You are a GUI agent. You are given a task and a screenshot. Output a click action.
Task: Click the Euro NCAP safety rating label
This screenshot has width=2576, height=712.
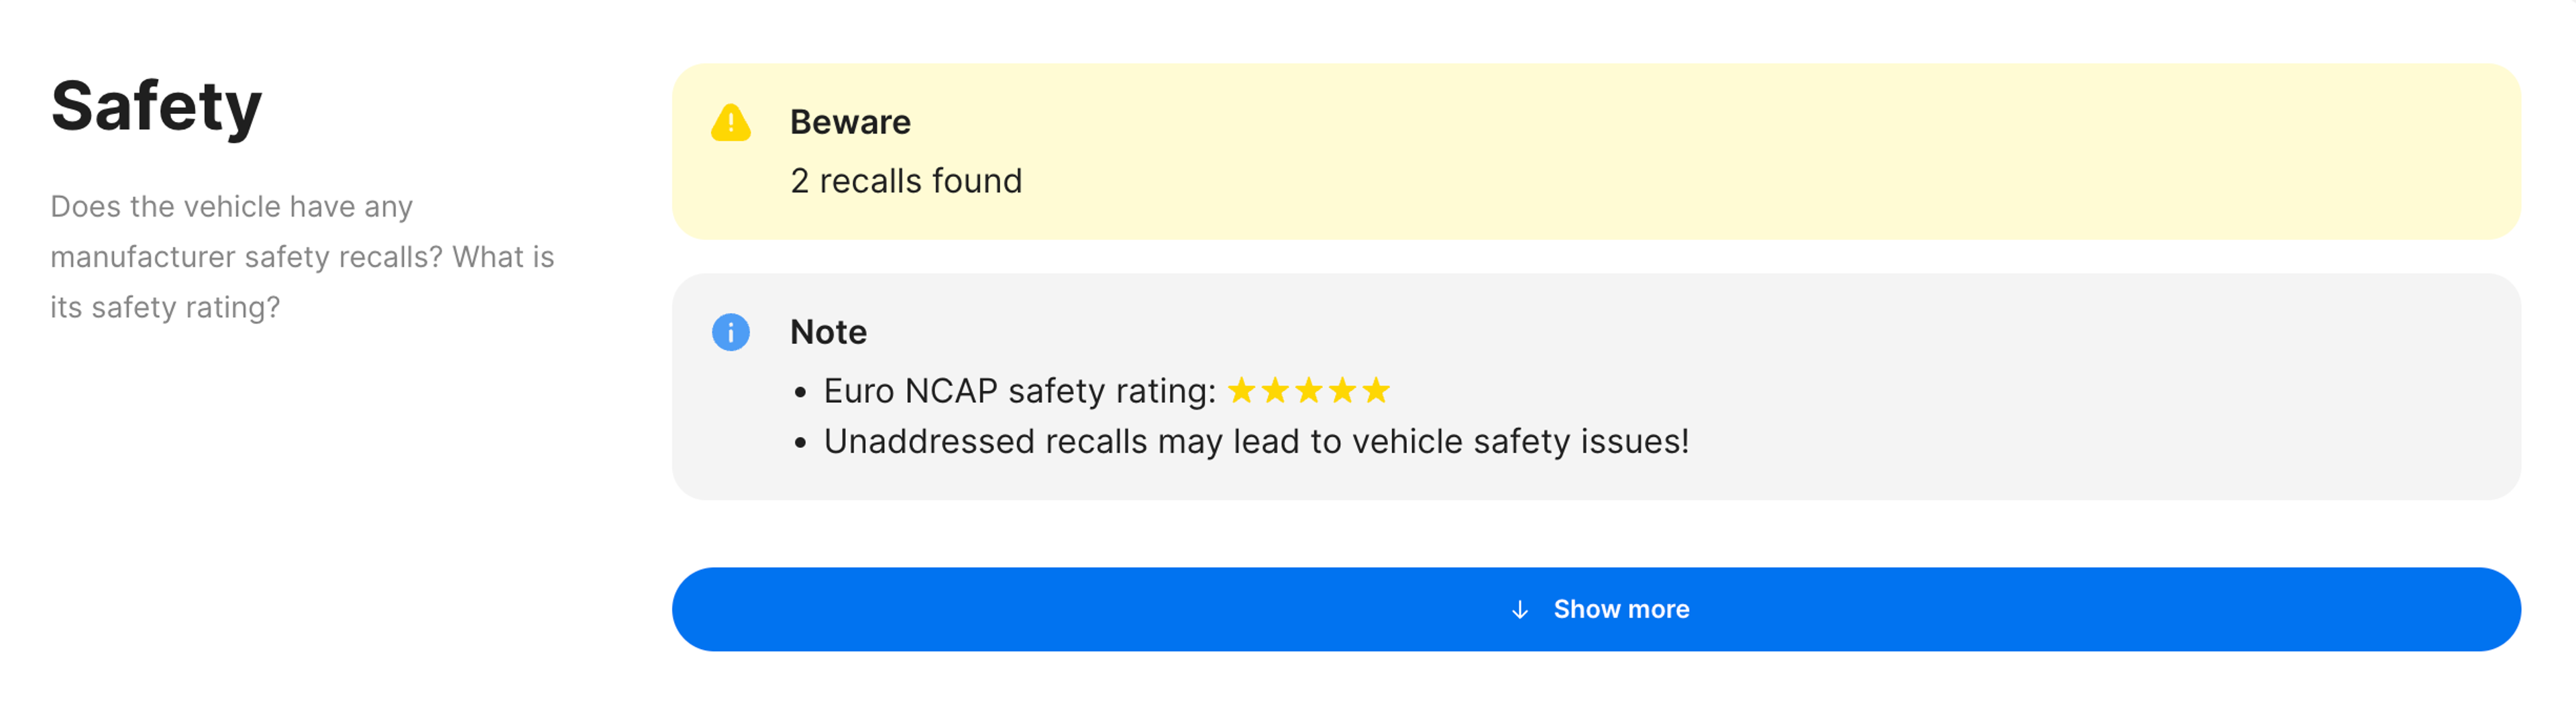pos(1019,391)
